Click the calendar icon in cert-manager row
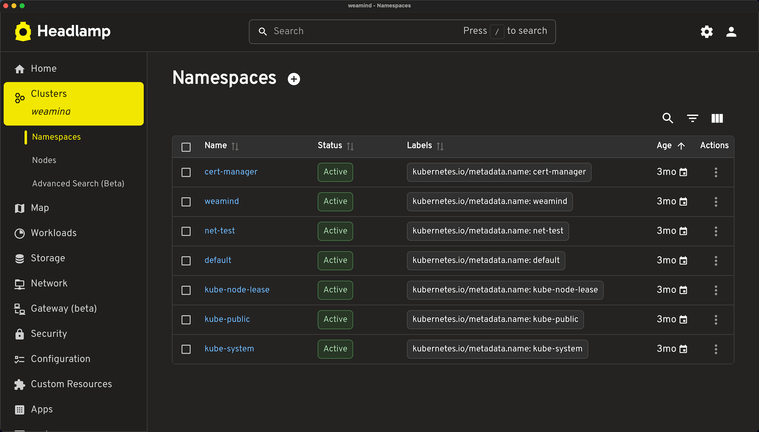The image size is (759, 432). pos(683,172)
